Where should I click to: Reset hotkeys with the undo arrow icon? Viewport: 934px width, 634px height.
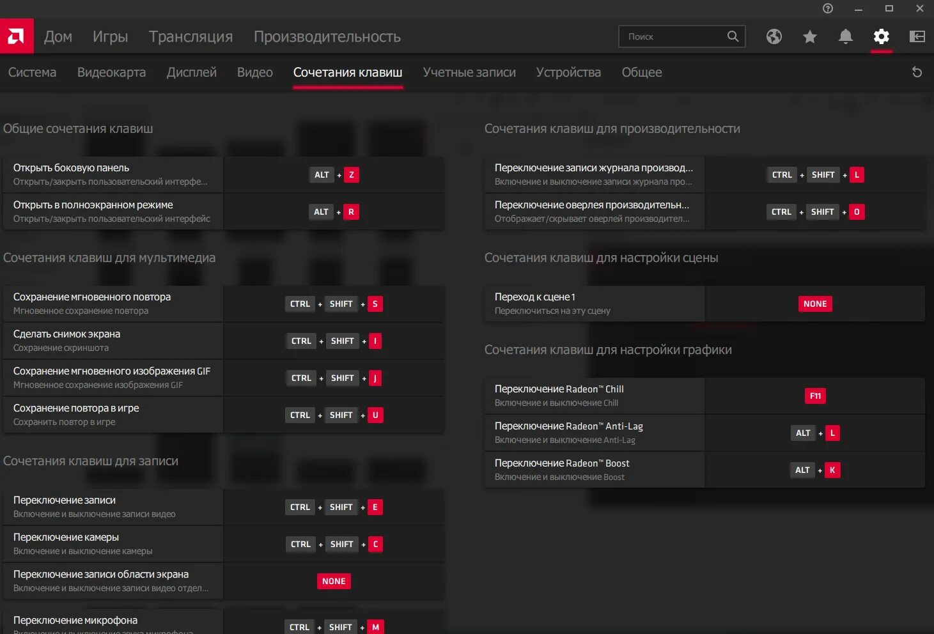tap(917, 72)
